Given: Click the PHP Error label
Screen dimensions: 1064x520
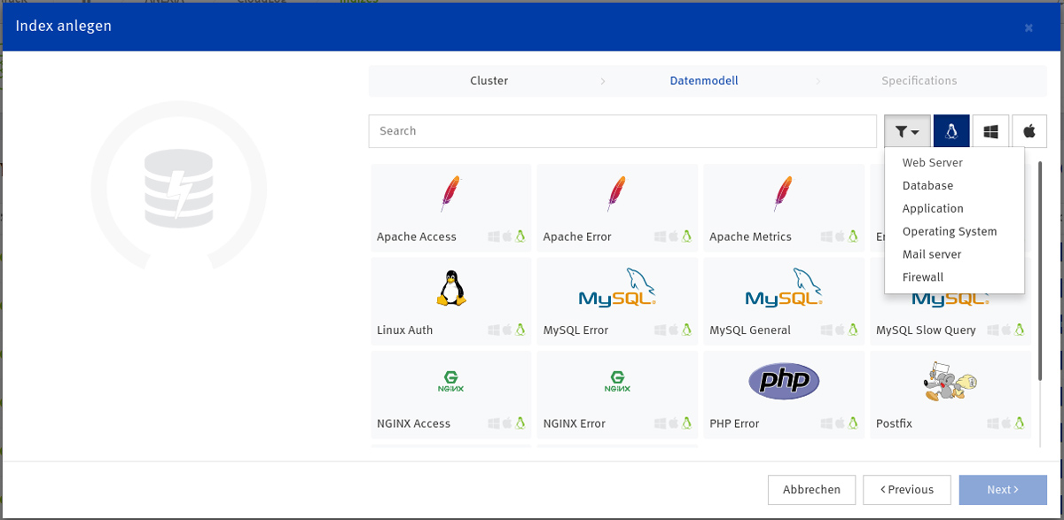Looking at the screenshot, I should [734, 424].
